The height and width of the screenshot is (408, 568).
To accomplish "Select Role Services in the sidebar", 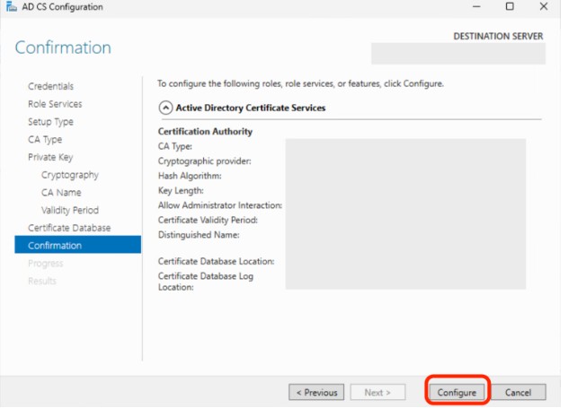I will 54,104.
